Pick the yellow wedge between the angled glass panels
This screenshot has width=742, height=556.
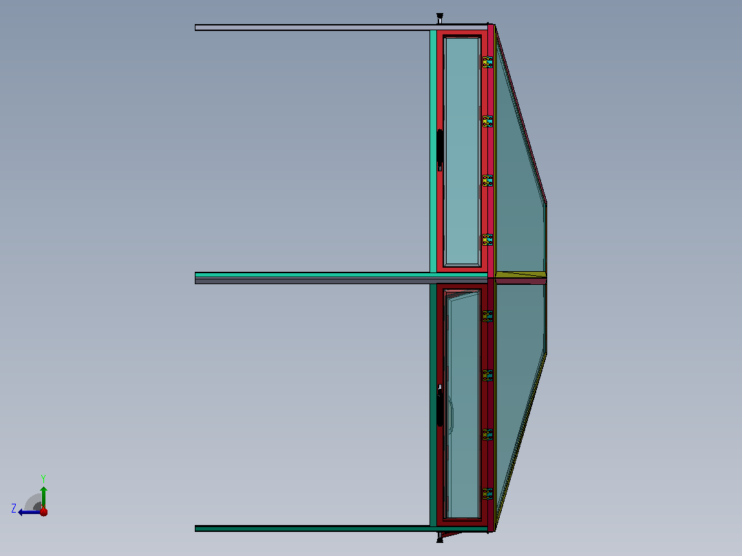(522, 275)
